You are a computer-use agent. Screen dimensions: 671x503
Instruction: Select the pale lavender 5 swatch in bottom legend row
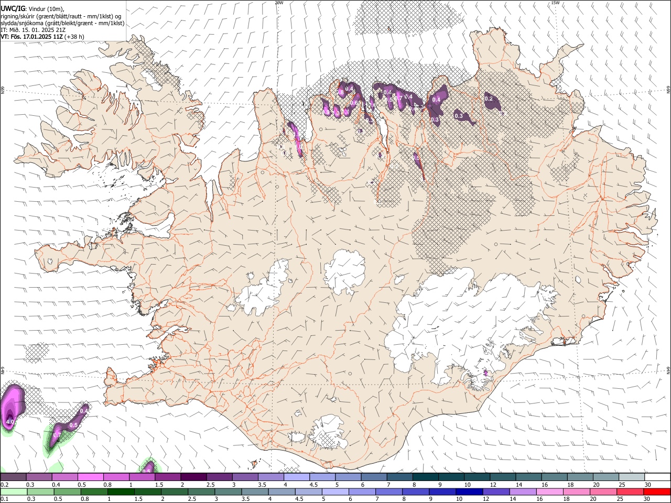coord(335,491)
